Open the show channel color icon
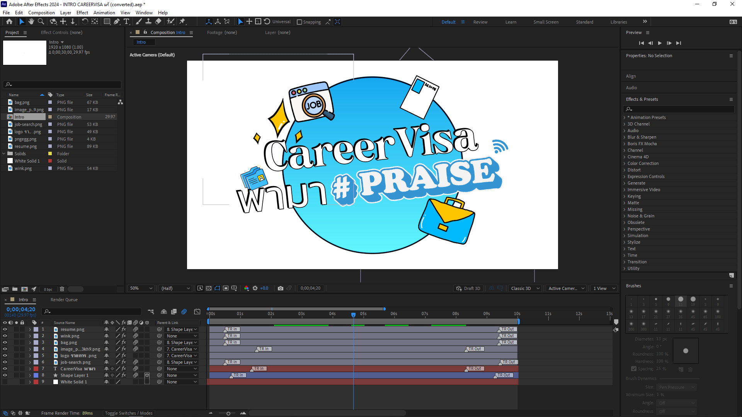 coord(247,288)
